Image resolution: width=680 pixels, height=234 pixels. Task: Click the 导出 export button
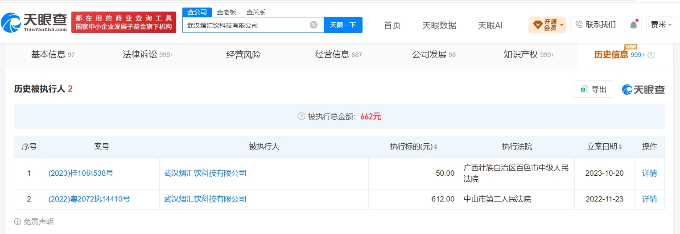coord(593,89)
